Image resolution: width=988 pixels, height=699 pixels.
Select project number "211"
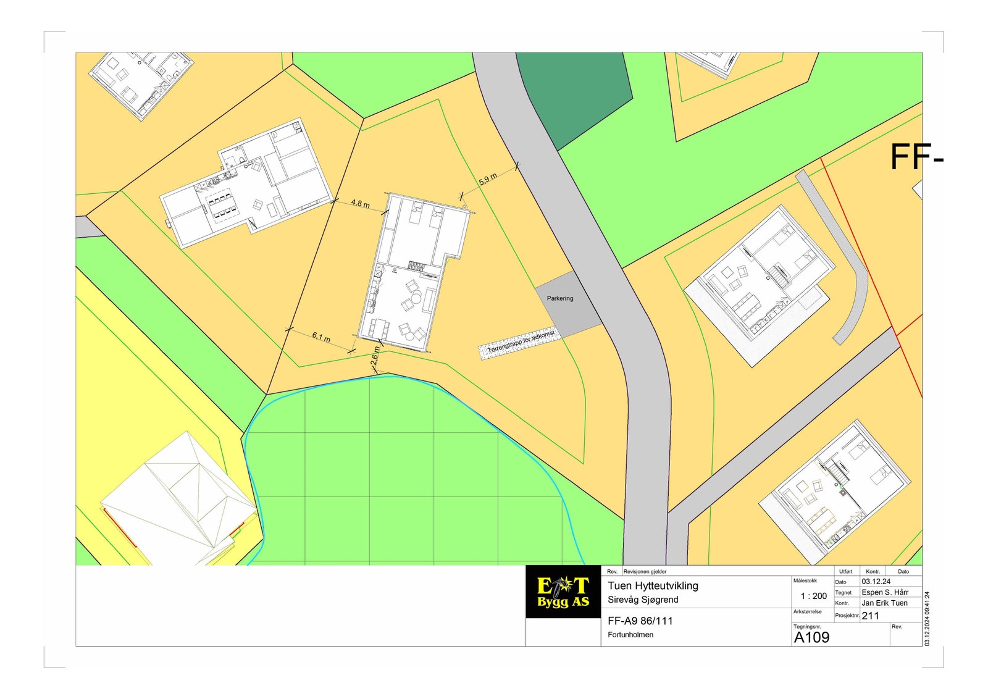(x=871, y=616)
